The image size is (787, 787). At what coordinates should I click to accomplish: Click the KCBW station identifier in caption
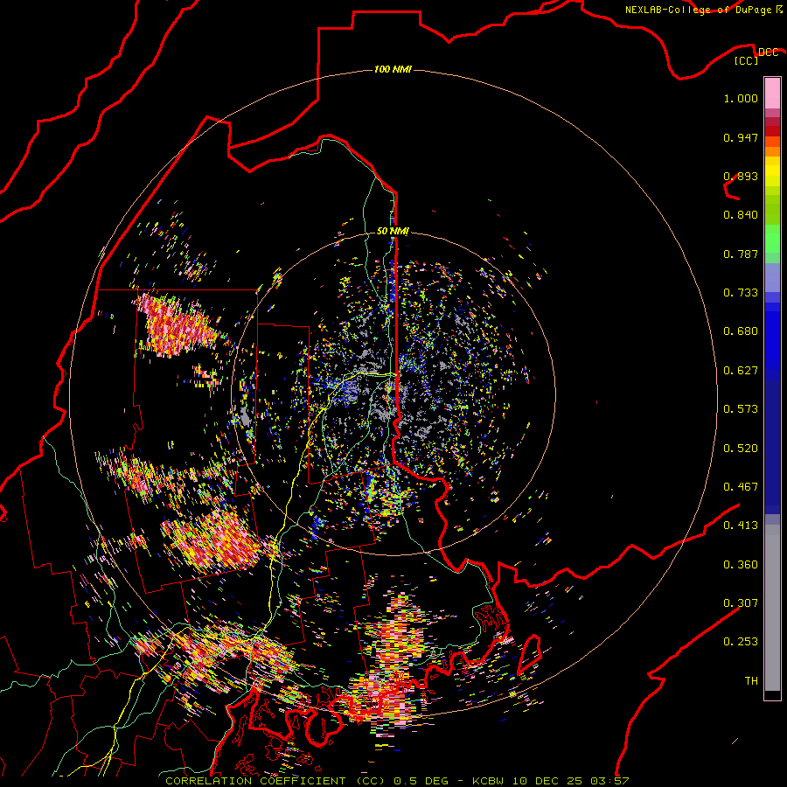pyautogui.click(x=486, y=781)
